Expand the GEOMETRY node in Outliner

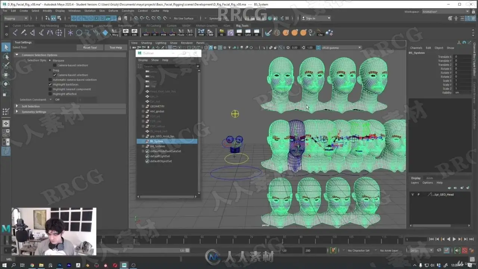pyautogui.click(x=143, y=106)
